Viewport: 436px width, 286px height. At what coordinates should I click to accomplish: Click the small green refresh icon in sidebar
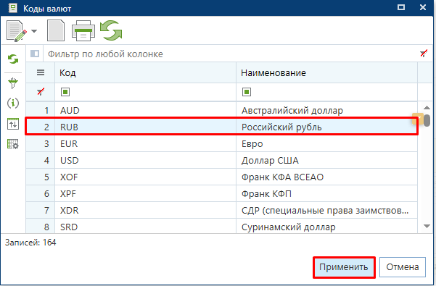tap(13, 59)
